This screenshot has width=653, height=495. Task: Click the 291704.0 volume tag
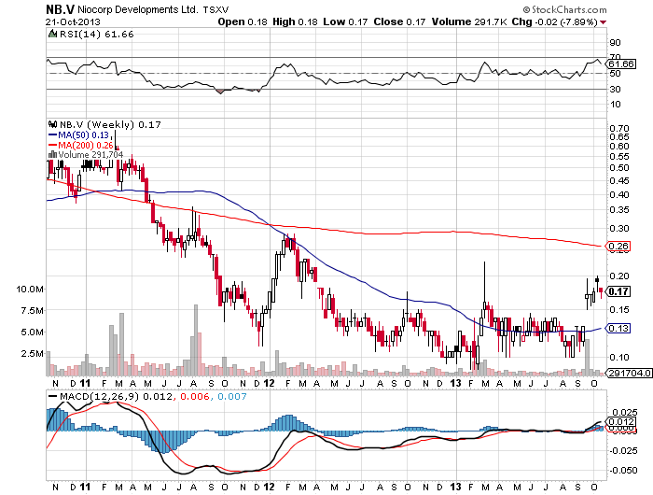(629, 373)
